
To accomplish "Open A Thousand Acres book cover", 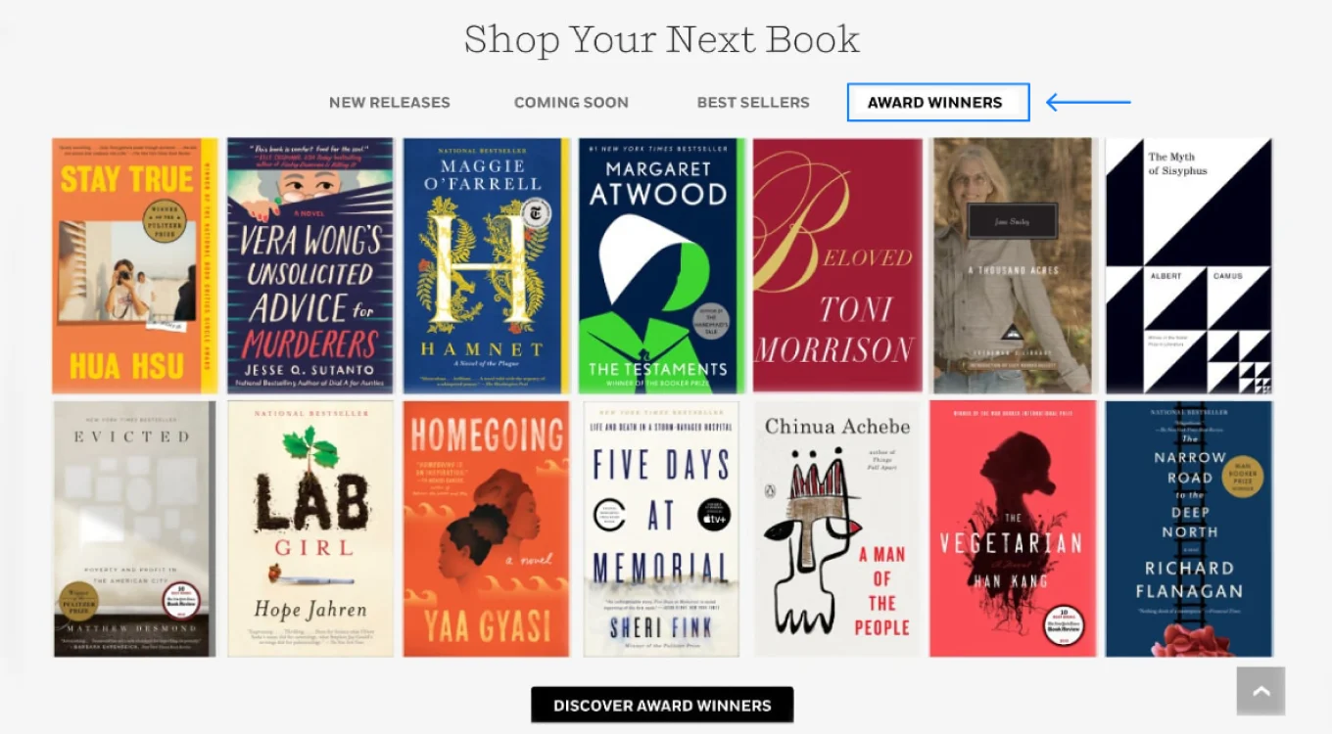I will pyautogui.click(x=1013, y=265).
